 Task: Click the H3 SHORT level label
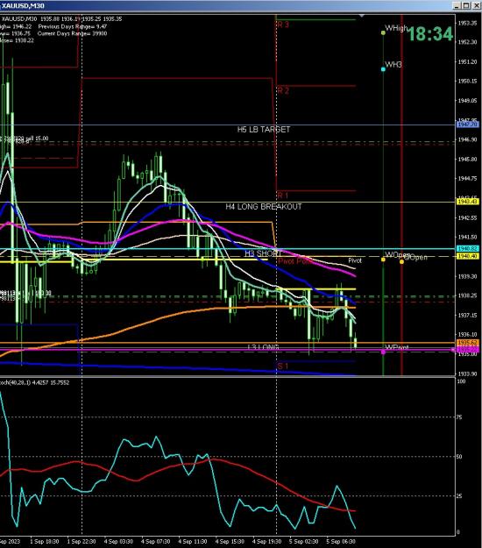[x=263, y=253]
